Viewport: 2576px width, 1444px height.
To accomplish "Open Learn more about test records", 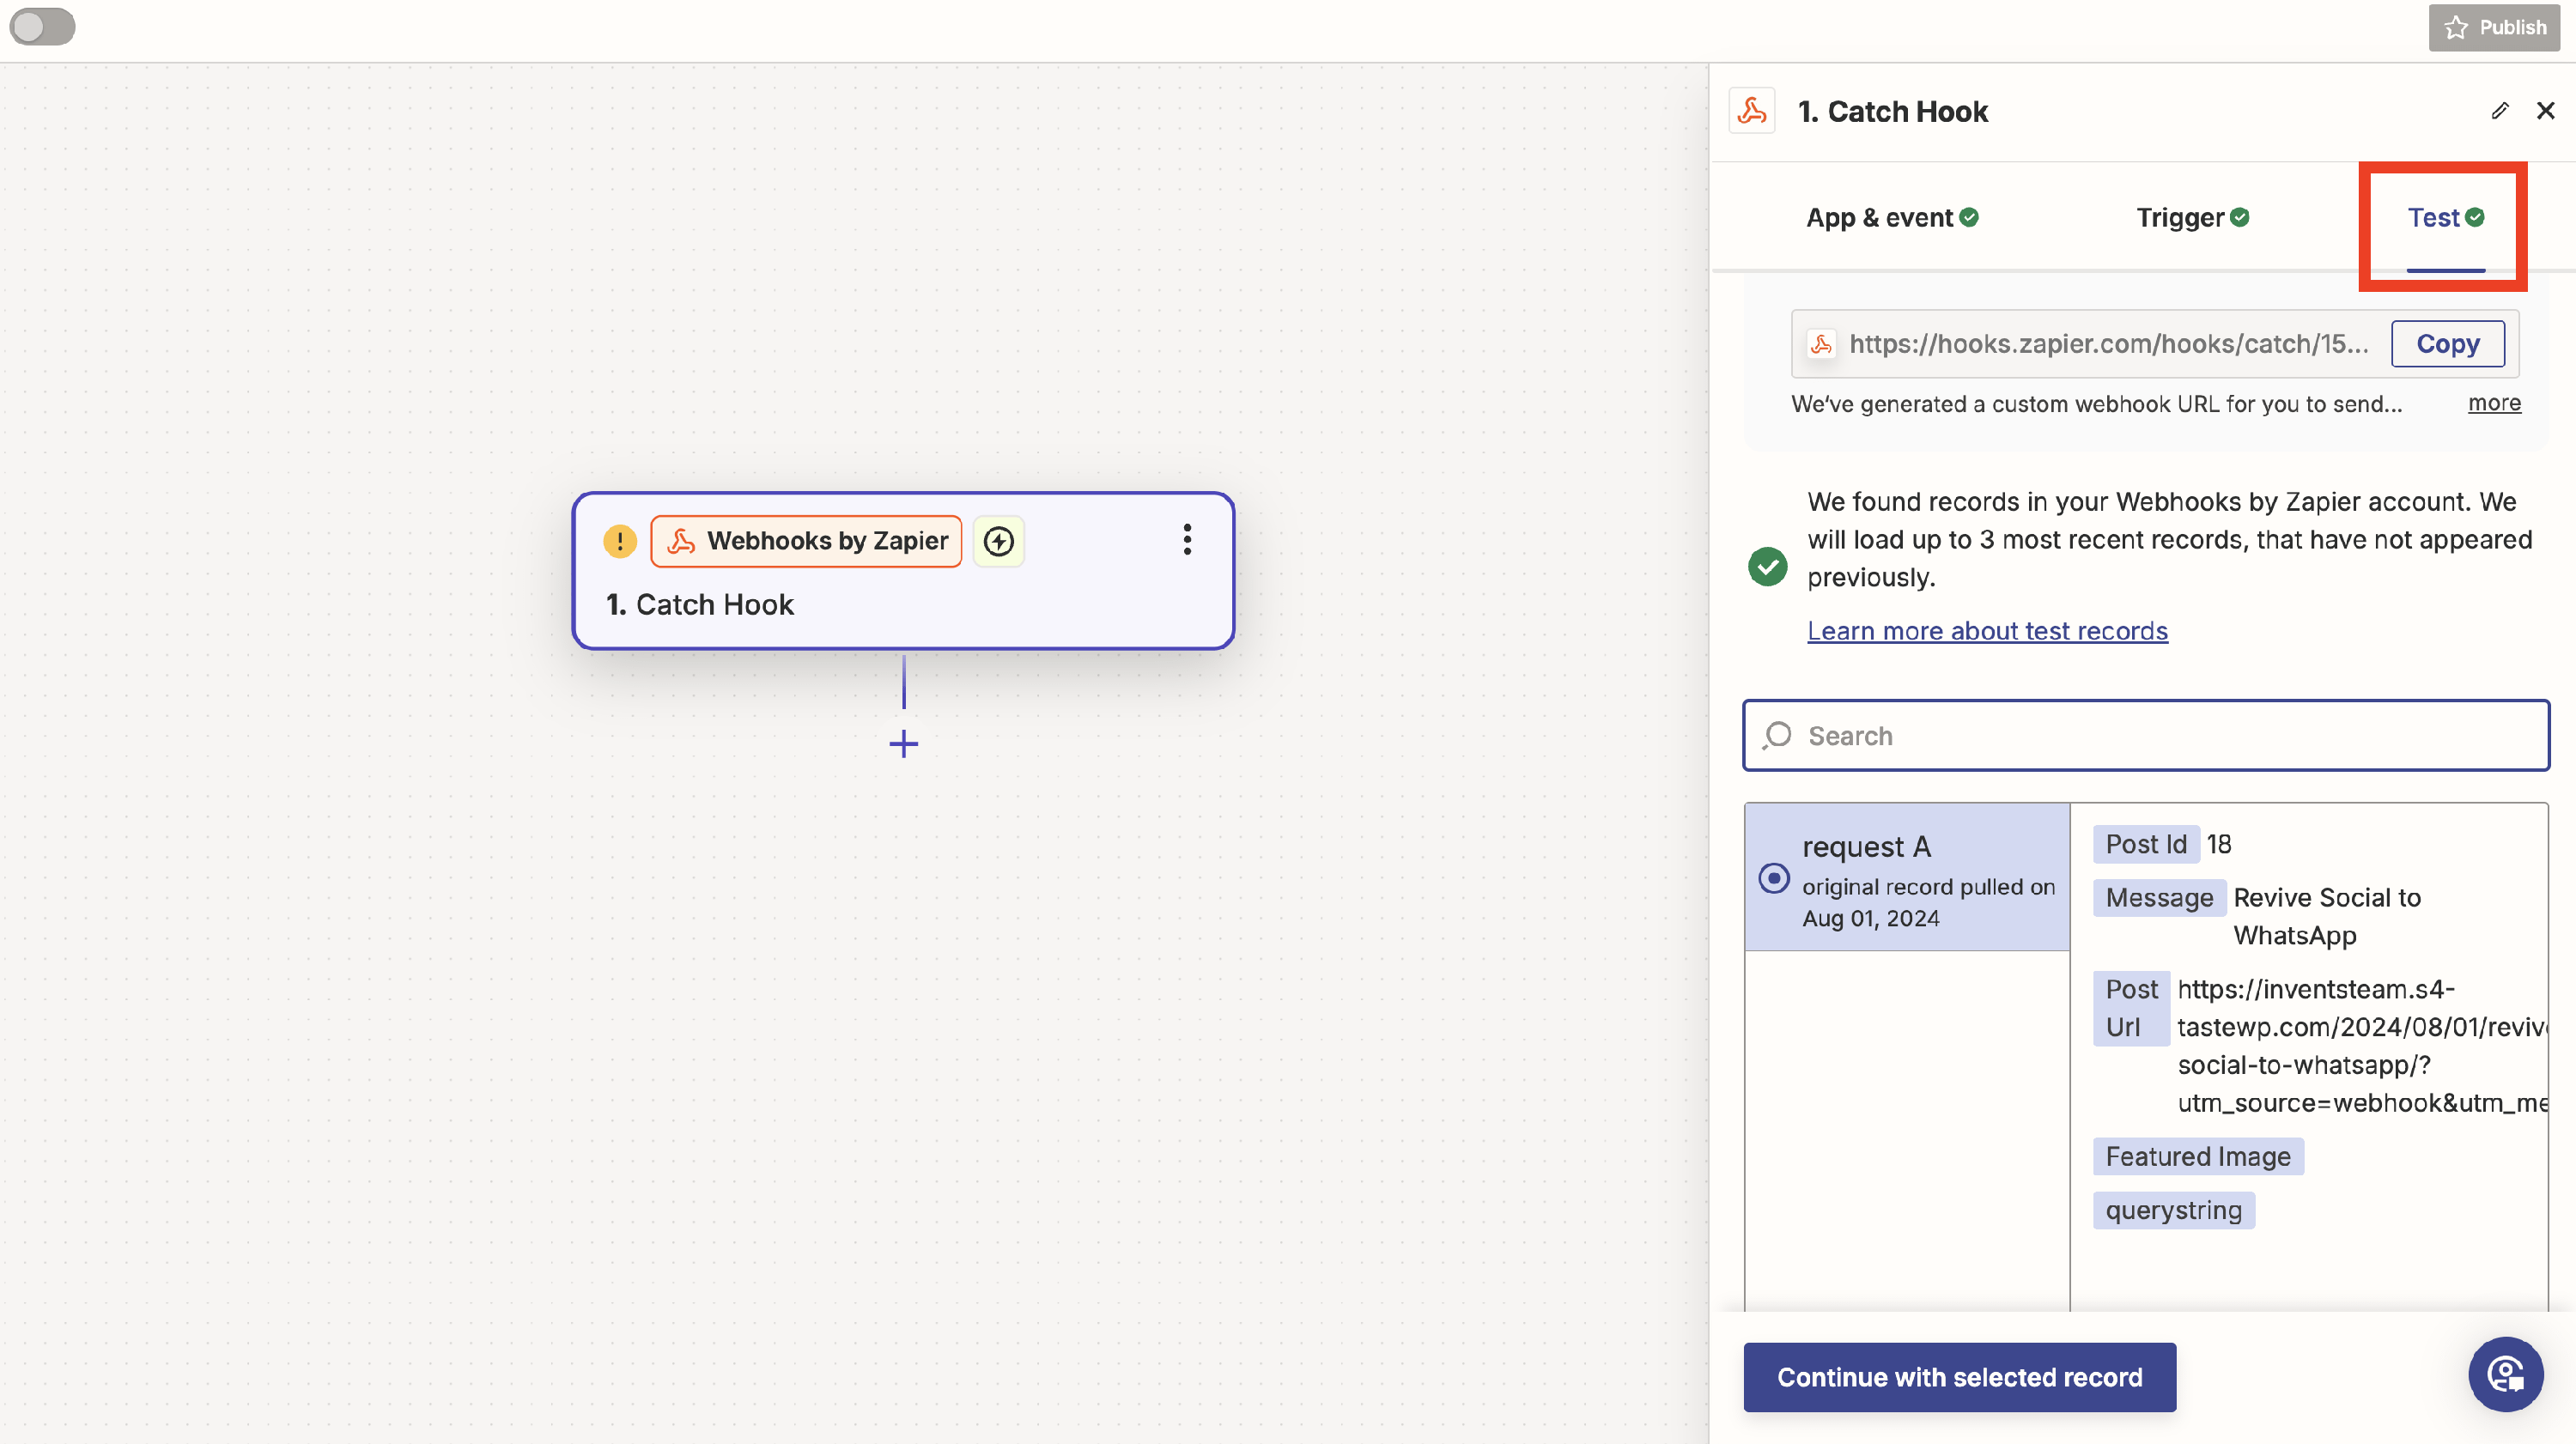I will (1987, 631).
